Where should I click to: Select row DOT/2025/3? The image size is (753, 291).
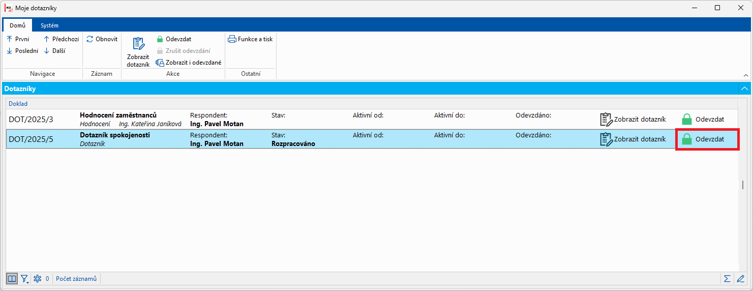point(372,120)
